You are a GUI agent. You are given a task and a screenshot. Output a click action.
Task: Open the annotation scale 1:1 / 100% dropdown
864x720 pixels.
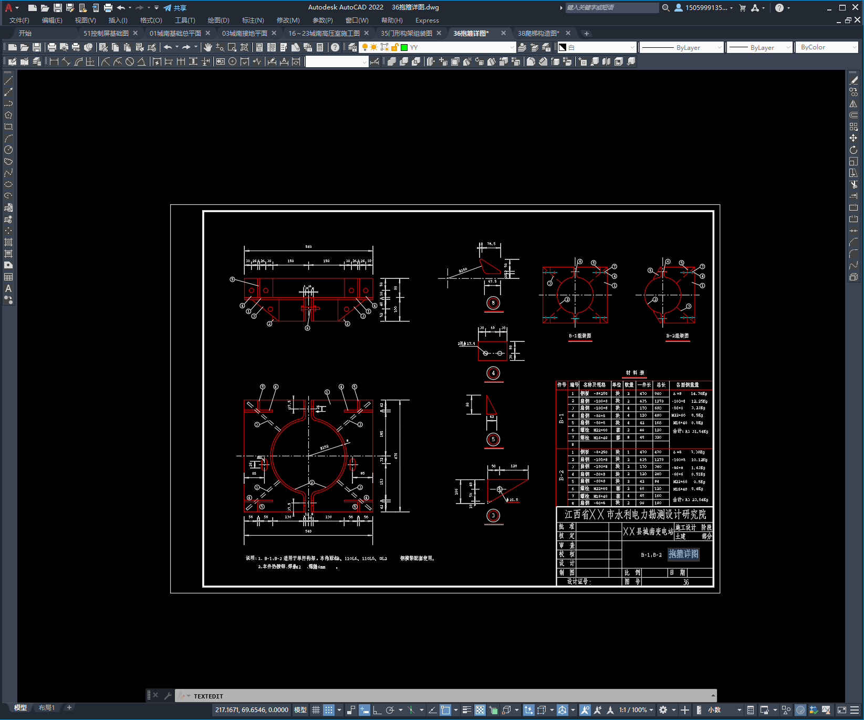click(x=636, y=710)
